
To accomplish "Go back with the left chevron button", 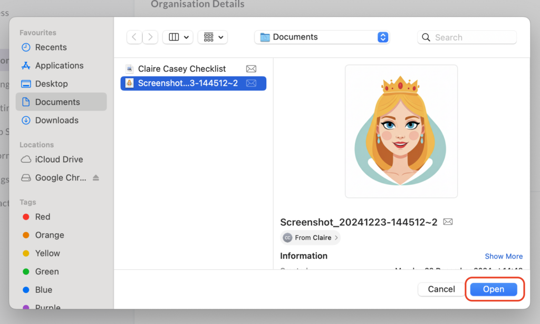I will pyautogui.click(x=134, y=37).
